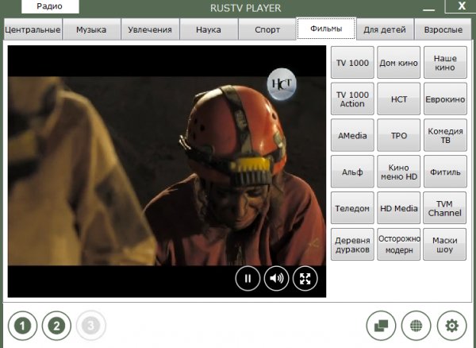Viewport: 476px width, 348px height.
Task: Play the Наше кино channel
Action: pyautogui.click(x=445, y=63)
